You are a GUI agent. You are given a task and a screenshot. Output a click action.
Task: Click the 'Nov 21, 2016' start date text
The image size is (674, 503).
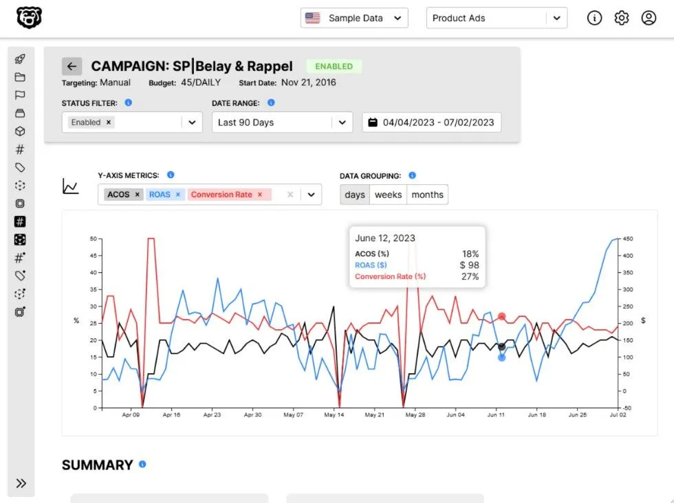tap(309, 82)
